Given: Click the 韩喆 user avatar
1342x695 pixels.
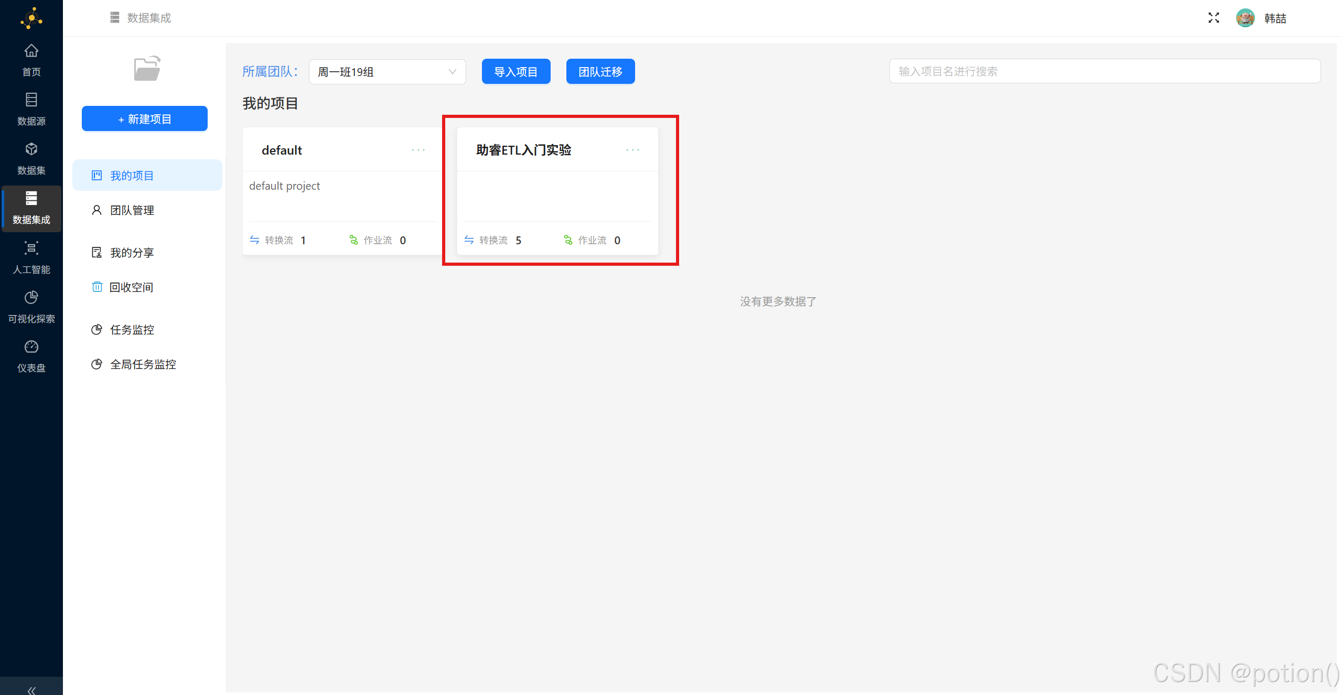Looking at the screenshot, I should [x=1245, y=17].
